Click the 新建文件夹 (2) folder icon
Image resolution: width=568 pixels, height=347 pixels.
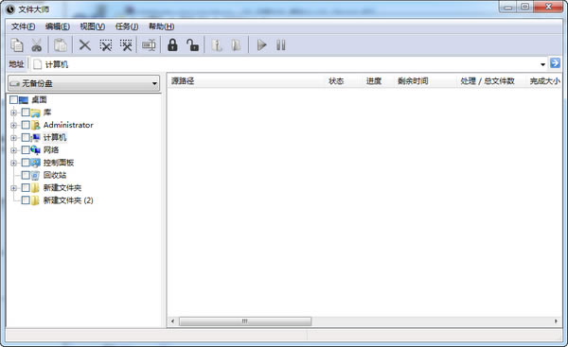[36, 200]
